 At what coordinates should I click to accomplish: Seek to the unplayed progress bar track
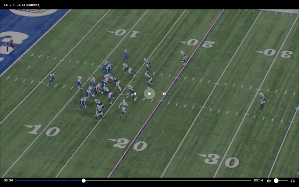(x=168, y=181)
